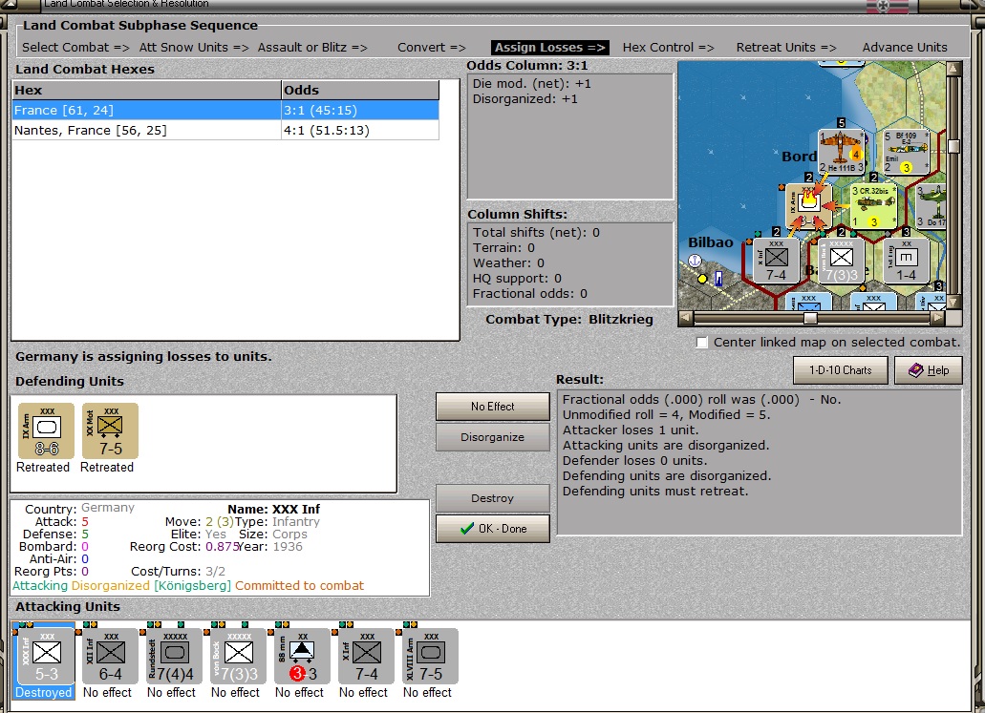This screenshot has height=713, width=985.
Task: Open Help
Action: point(929,370)
